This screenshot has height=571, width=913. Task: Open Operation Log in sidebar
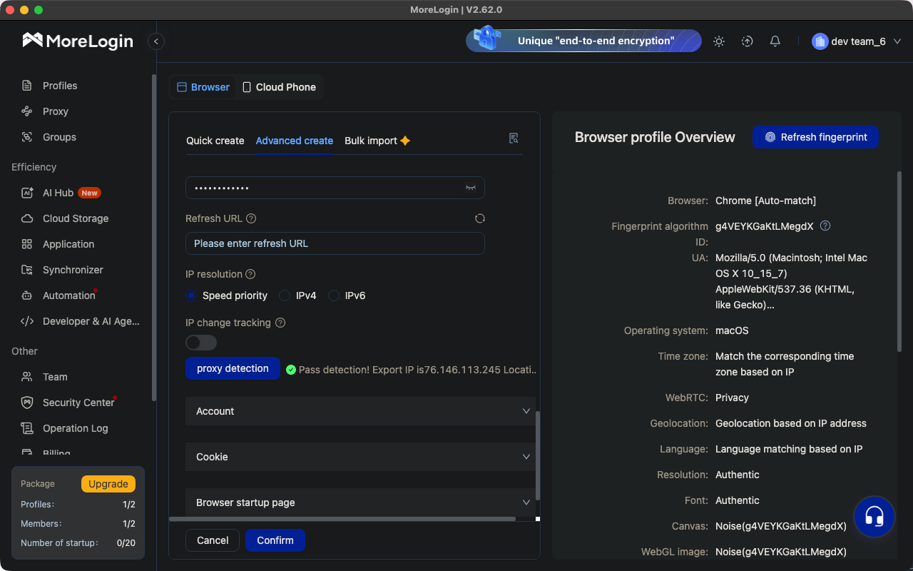click(x=77, y=428)
